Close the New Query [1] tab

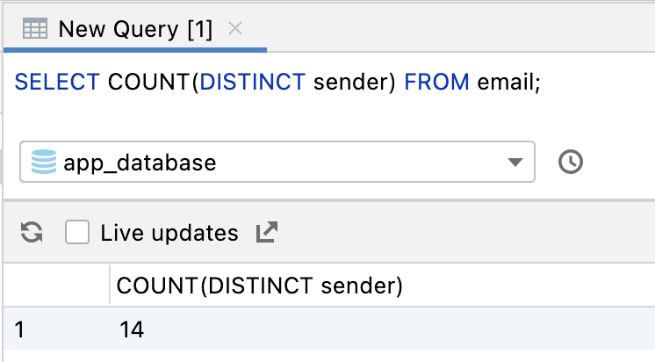234,28
